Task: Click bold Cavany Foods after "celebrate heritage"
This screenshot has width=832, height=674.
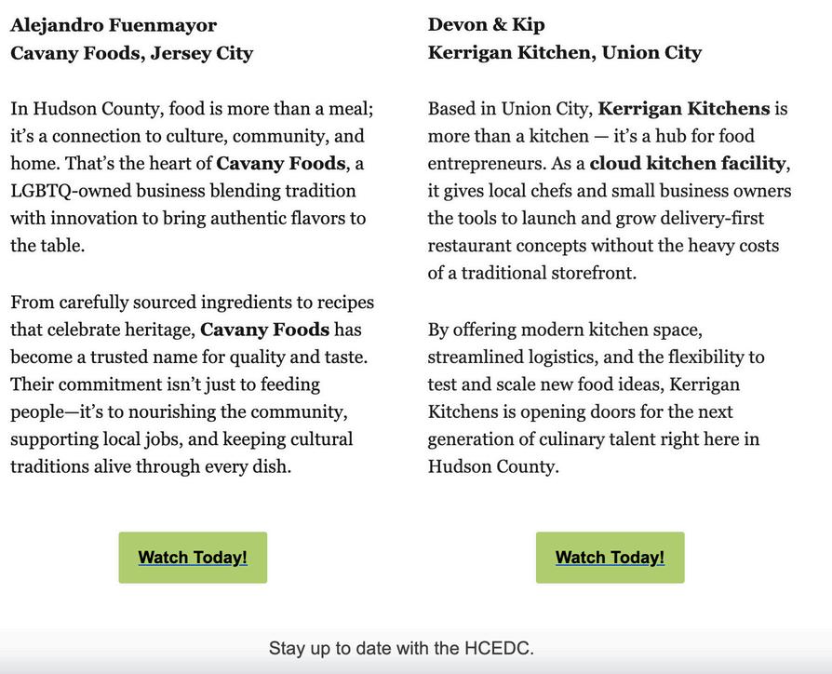Action: pyautogui.click(x=264, y=330)
